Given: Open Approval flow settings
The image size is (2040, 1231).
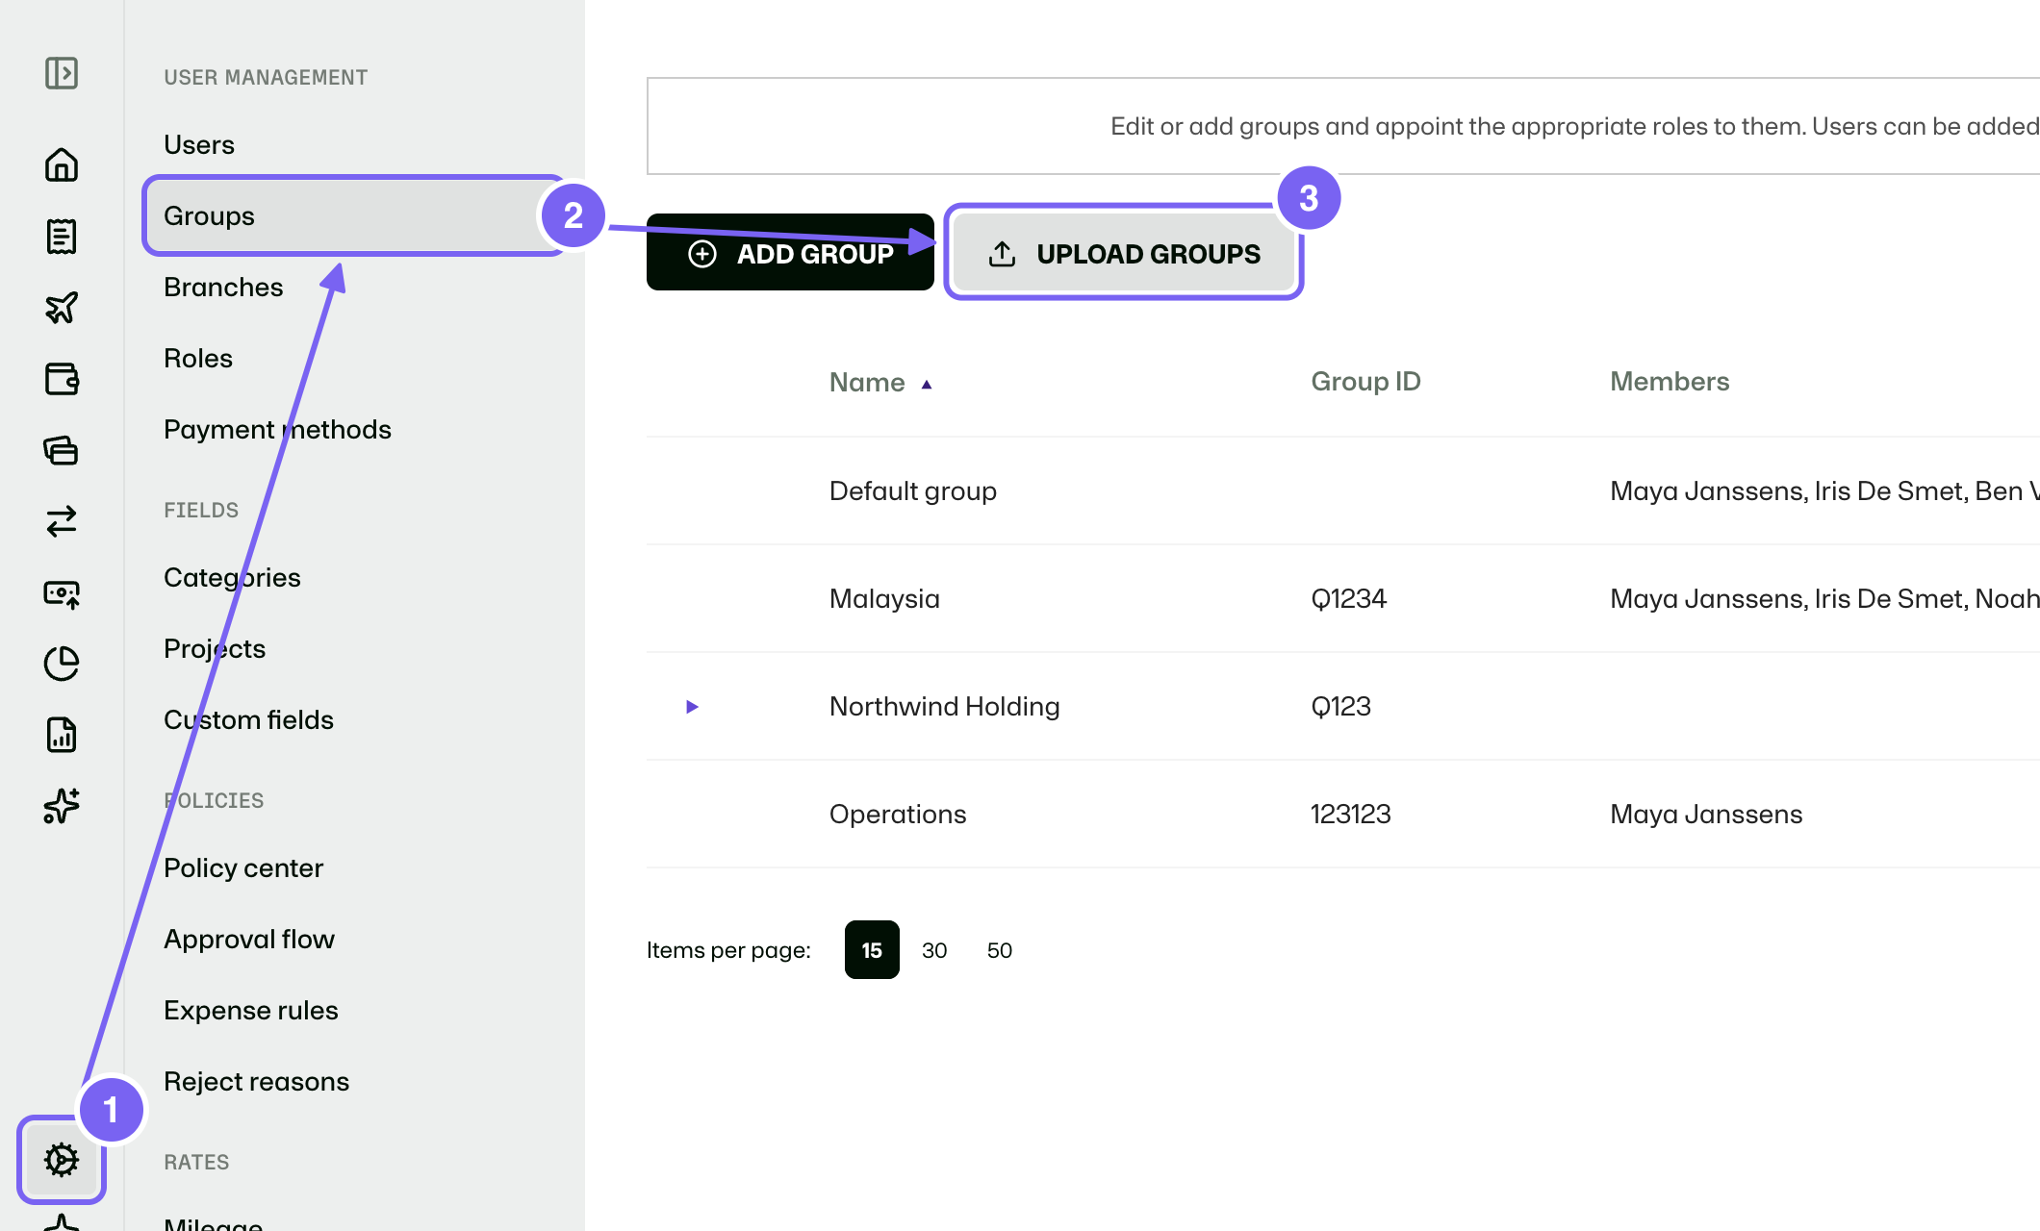Looking at the screenshot, I should pyautogui.click(x=249, y=939).
